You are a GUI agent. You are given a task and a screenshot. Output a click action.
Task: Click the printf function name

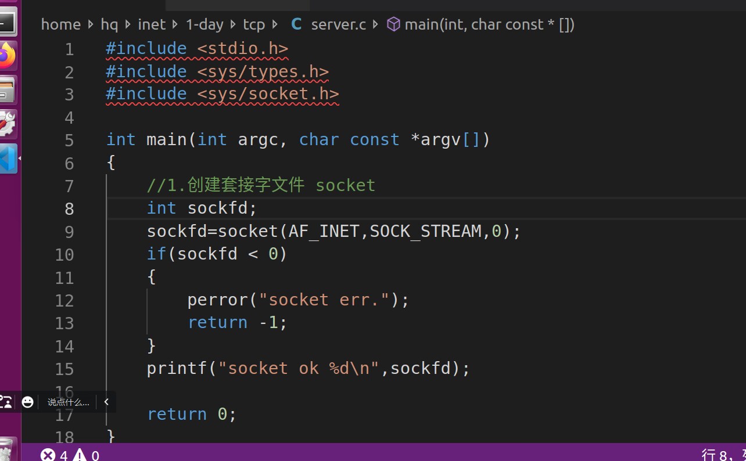tap(177, 368)
